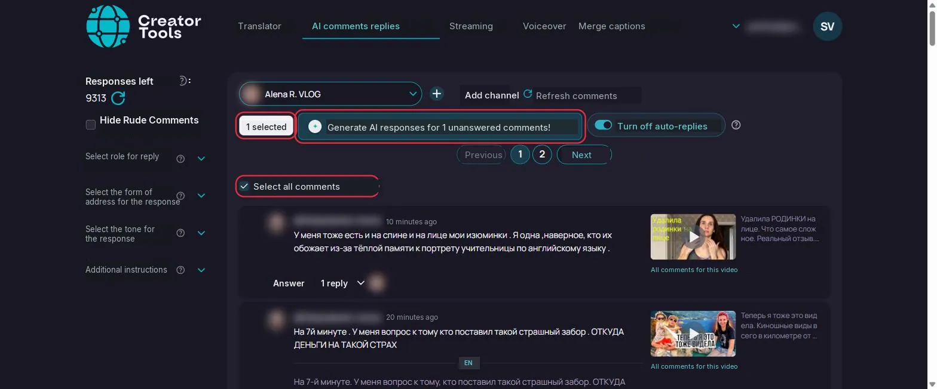Select page 1 in pagination

(520, 155)
